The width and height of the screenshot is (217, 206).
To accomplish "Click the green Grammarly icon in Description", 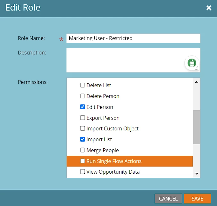I will [x=192, y=63].
